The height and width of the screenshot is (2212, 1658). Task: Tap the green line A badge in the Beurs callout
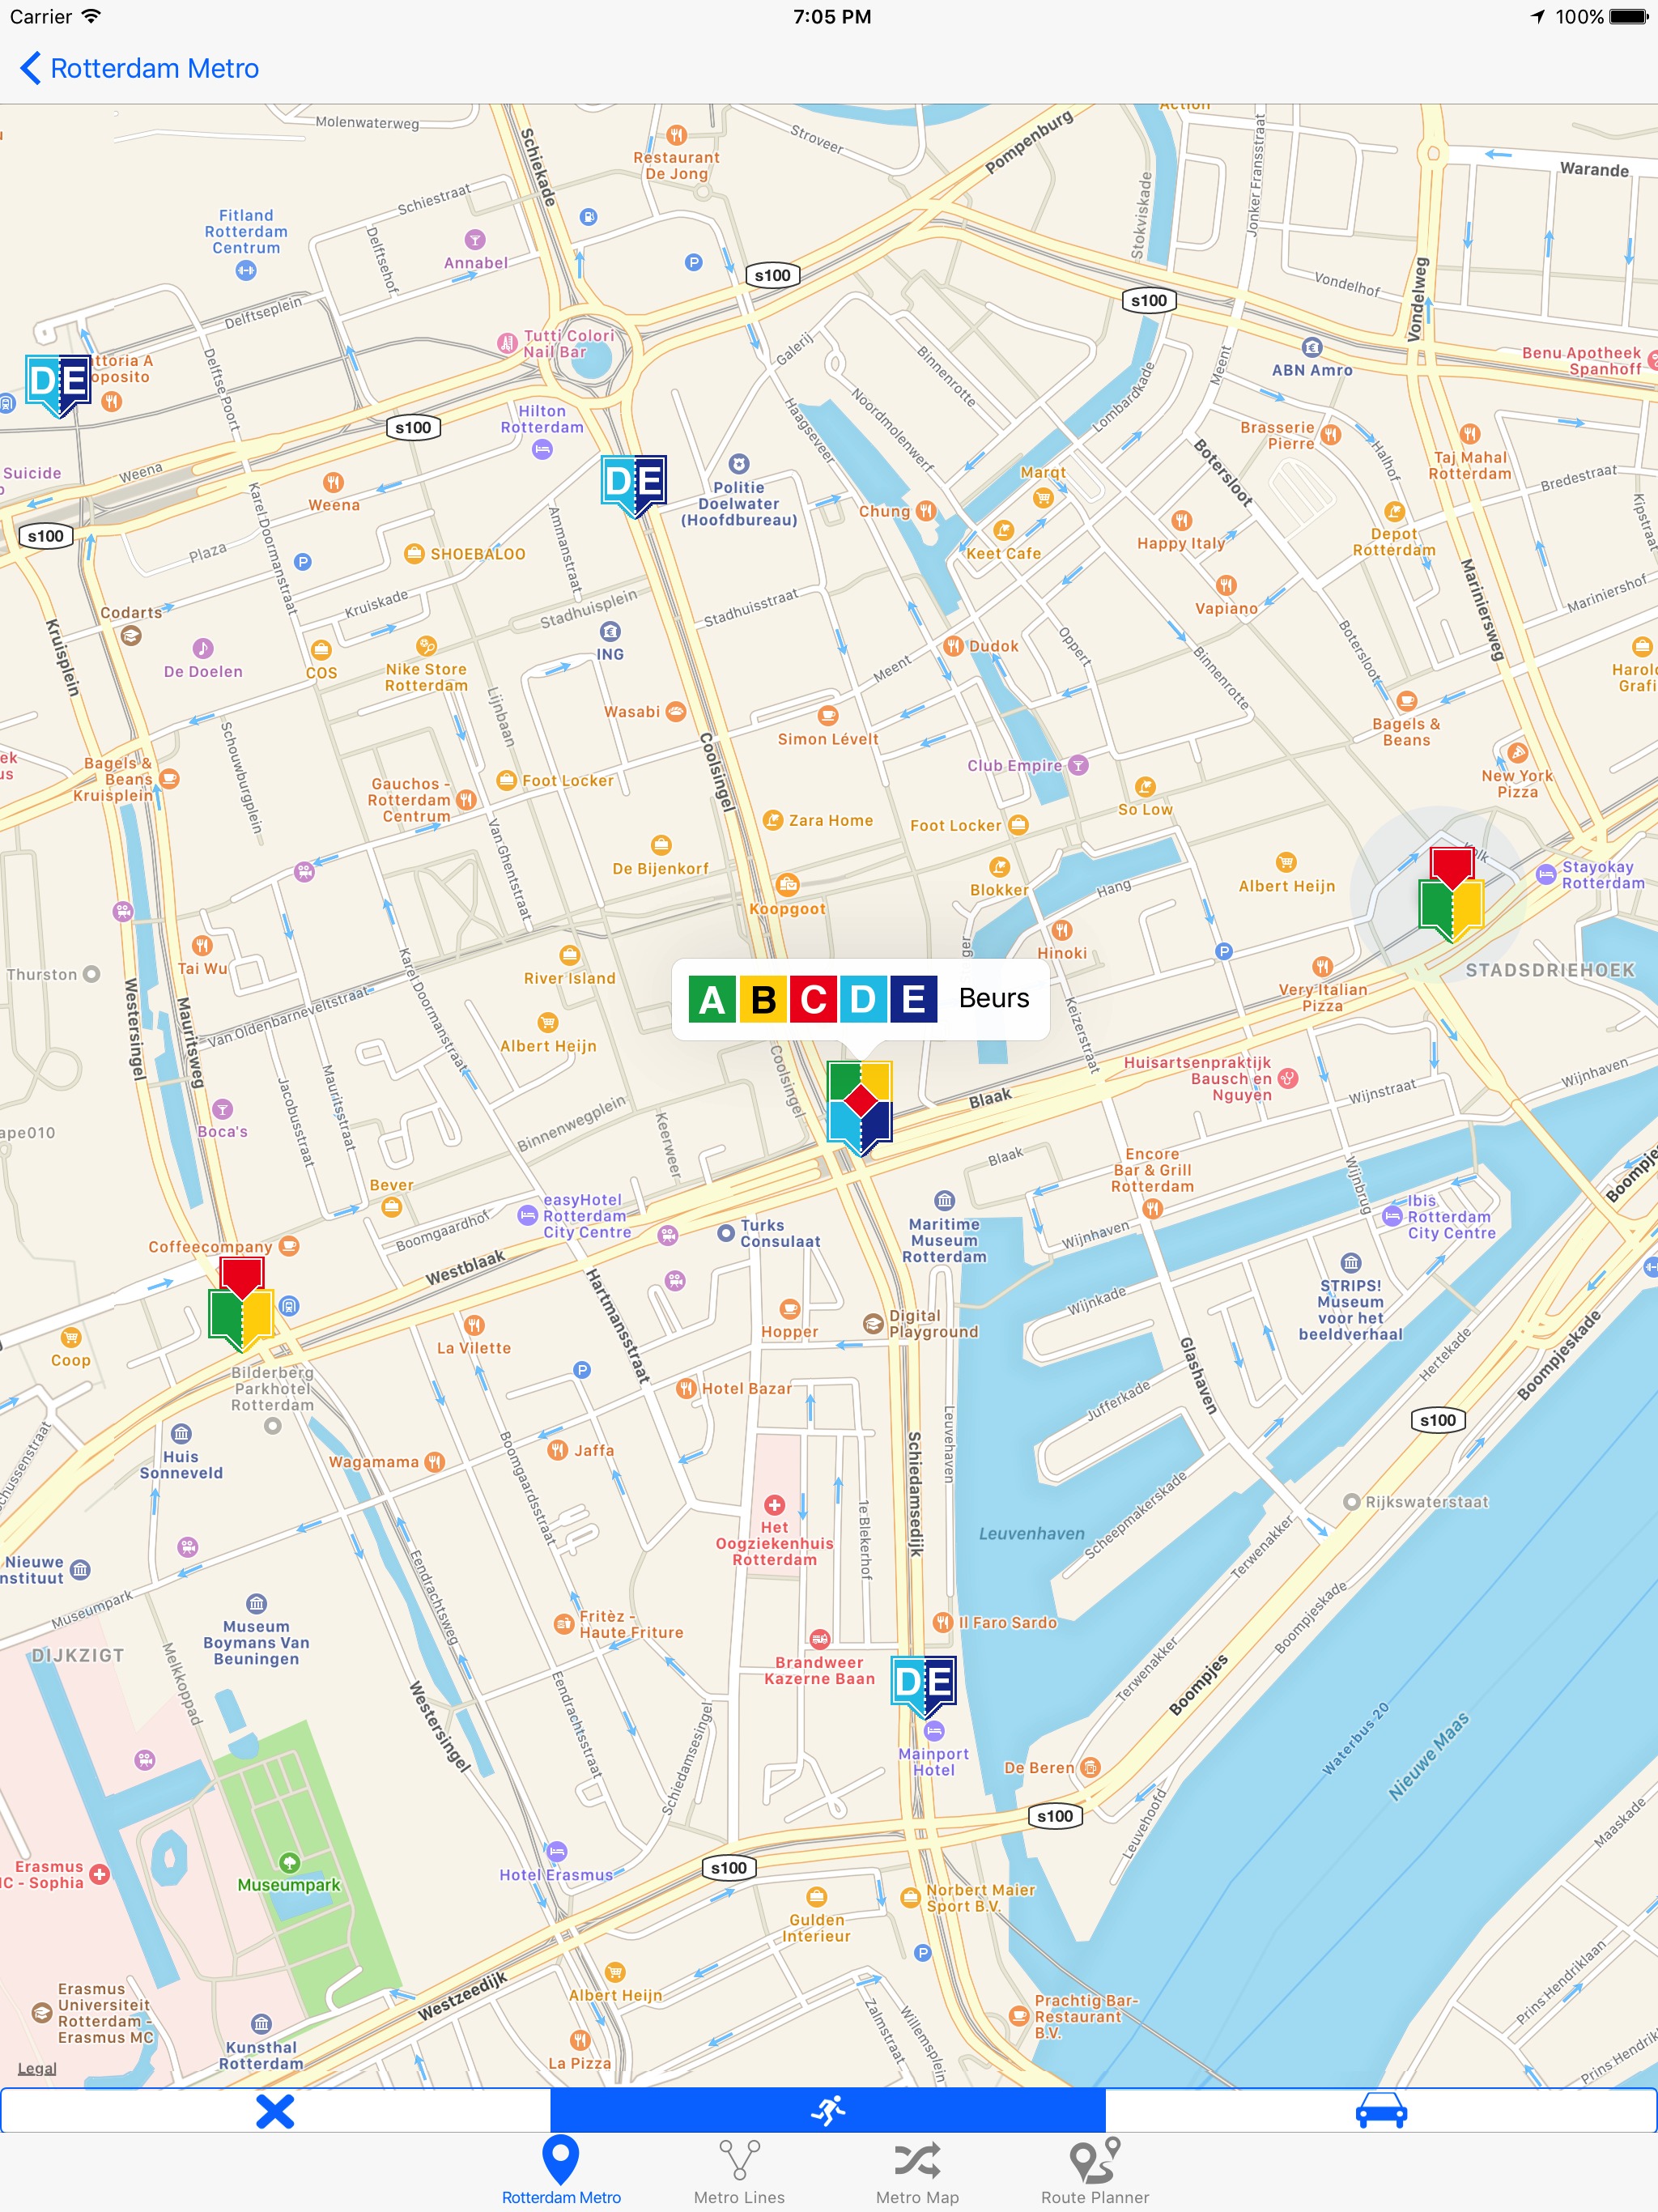[712, 999]
